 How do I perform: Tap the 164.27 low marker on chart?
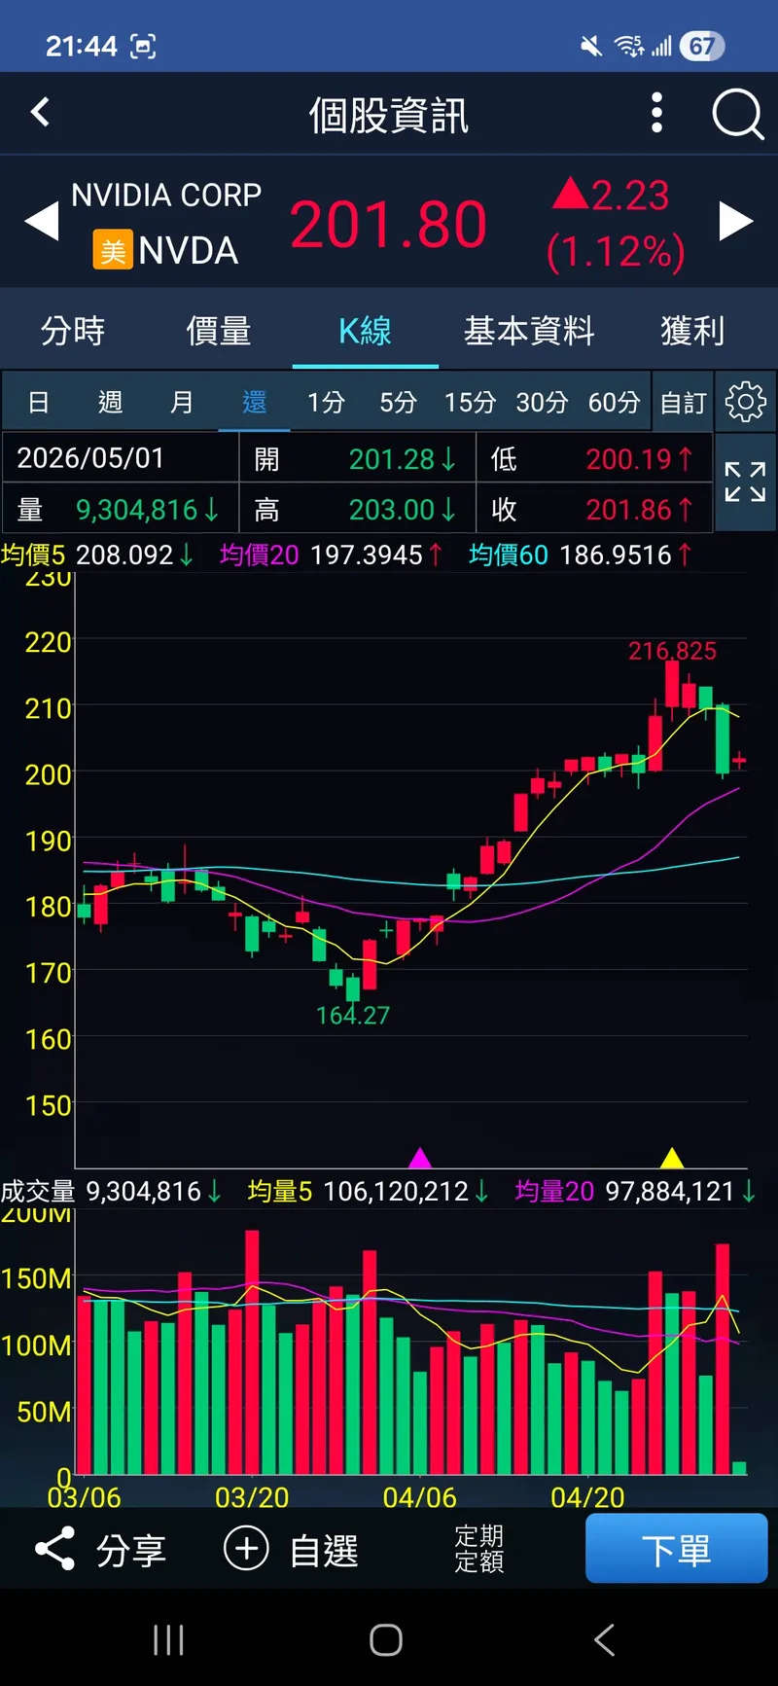[352, 1016]
